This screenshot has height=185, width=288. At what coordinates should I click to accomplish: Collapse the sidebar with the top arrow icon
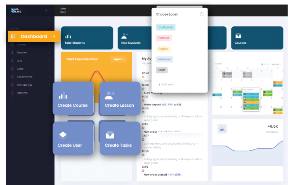click(46, 10)
